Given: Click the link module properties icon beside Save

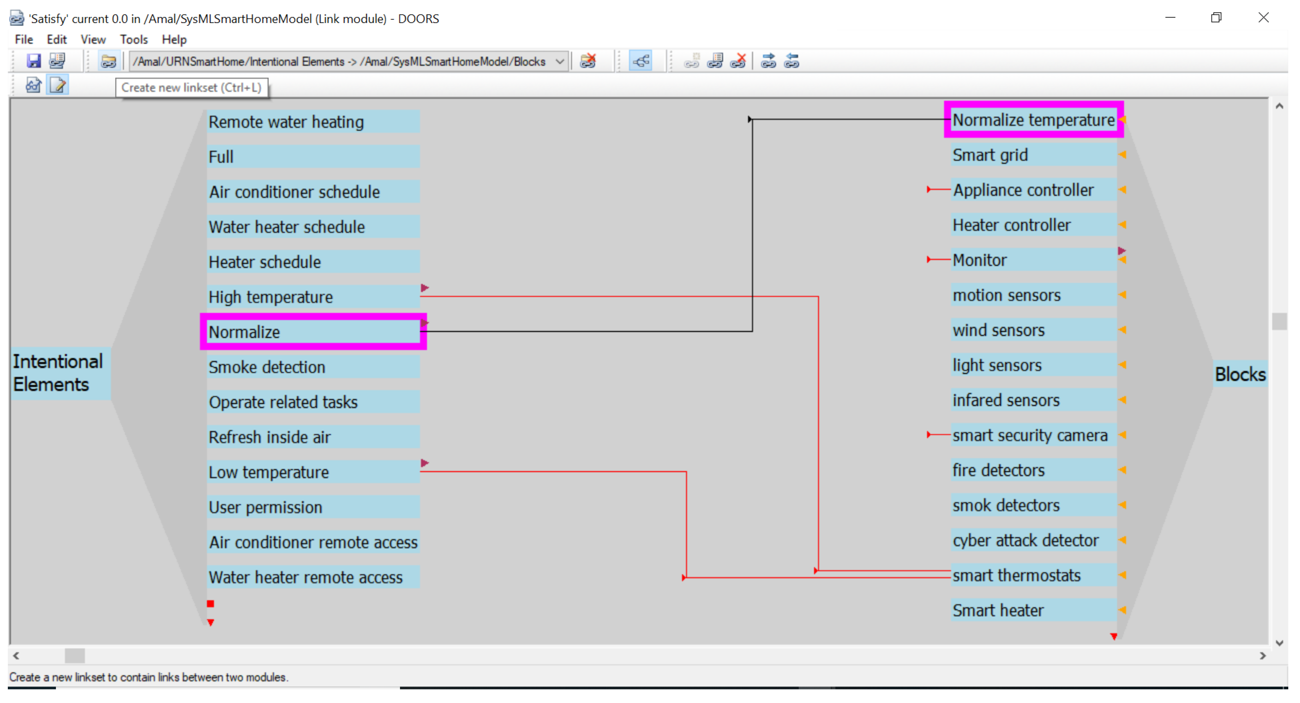Looking at the screenshot, I should [x=57, y=61].
